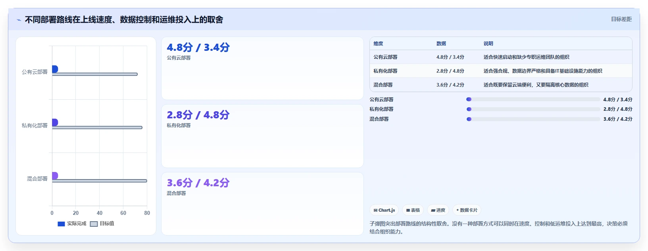This screenshot has width=648, height=251.
Task: Click the chart axis tick 80
Action: [x=147, y=213]
